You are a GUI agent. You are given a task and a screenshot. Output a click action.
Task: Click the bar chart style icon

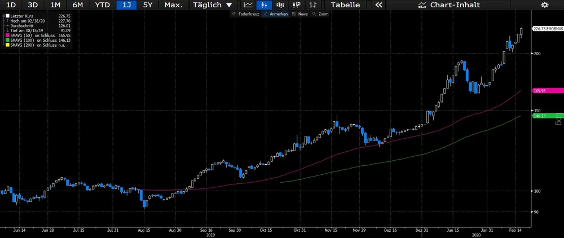pyautogui.click(x=279, y=5)
